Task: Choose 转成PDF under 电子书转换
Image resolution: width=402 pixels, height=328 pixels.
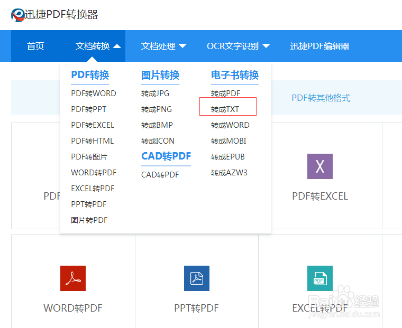Action: (226, 93)
